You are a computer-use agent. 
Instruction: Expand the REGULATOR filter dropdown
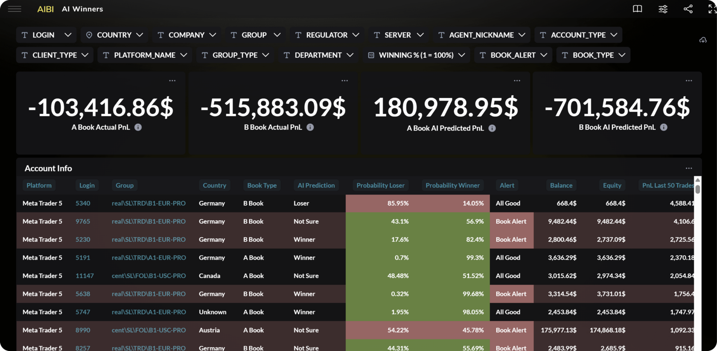point(327,35)
